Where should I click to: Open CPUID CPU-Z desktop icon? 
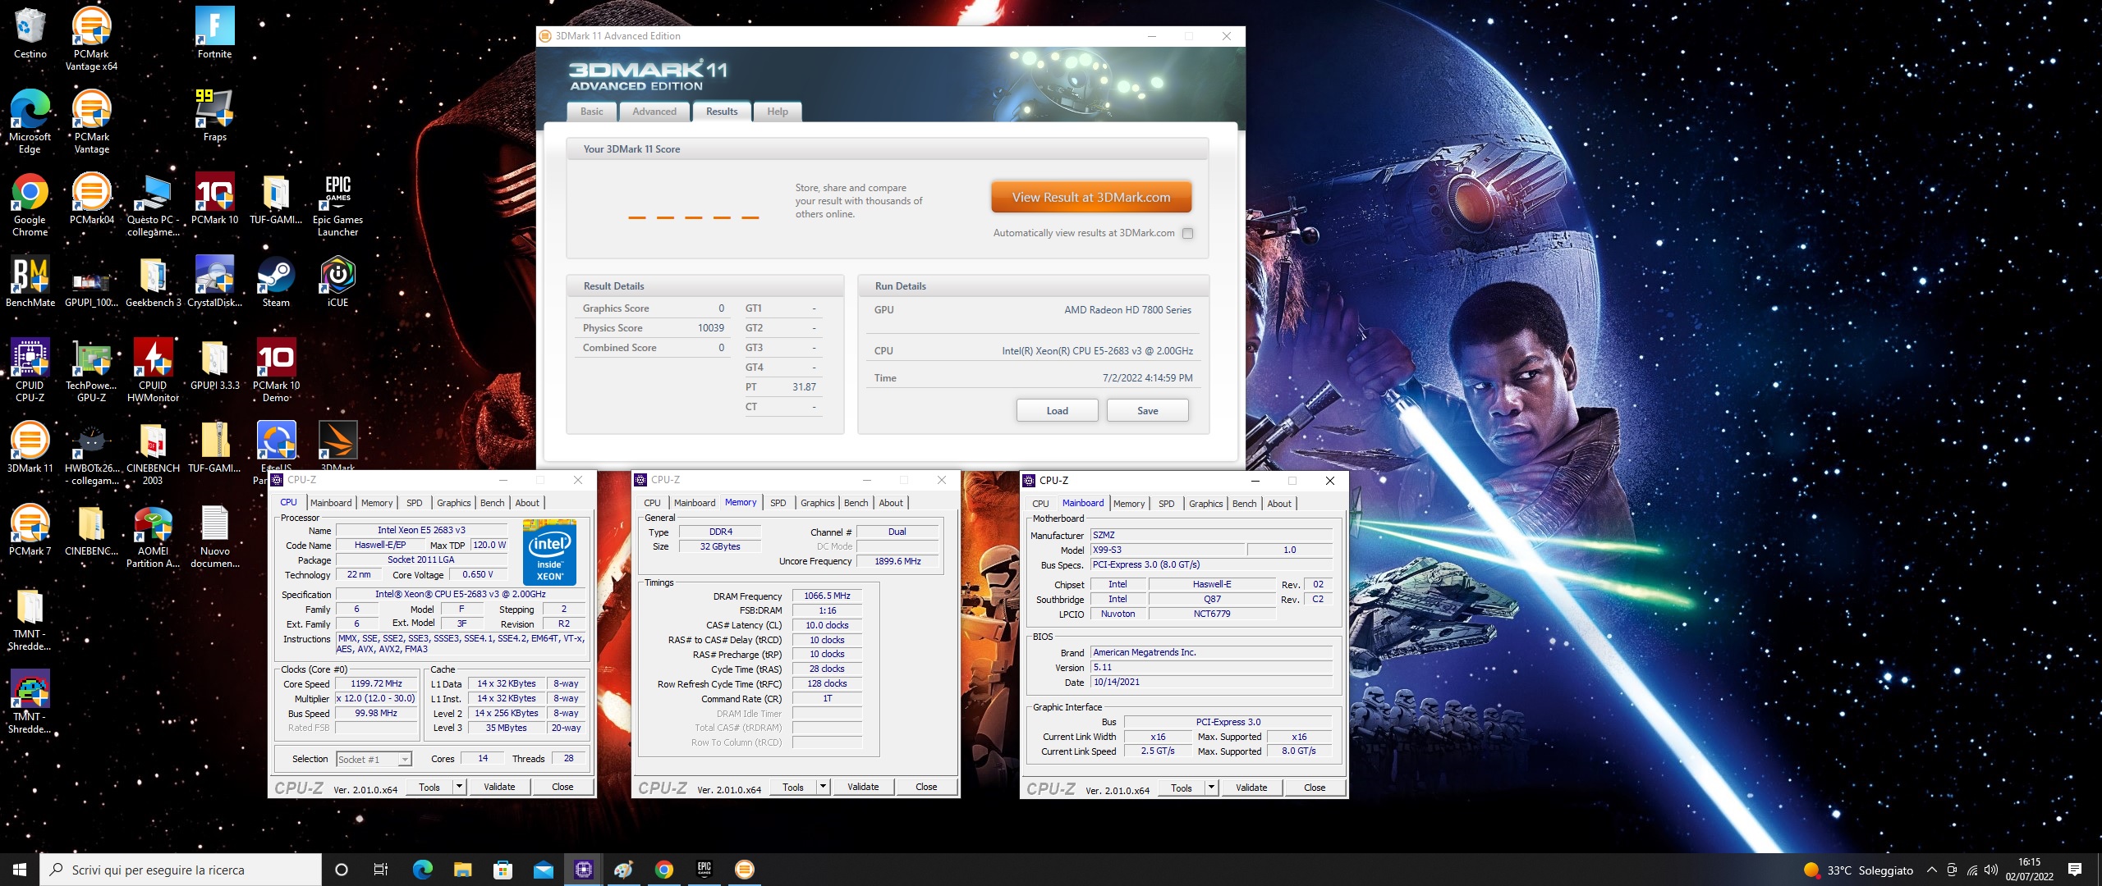click(30, 369)
